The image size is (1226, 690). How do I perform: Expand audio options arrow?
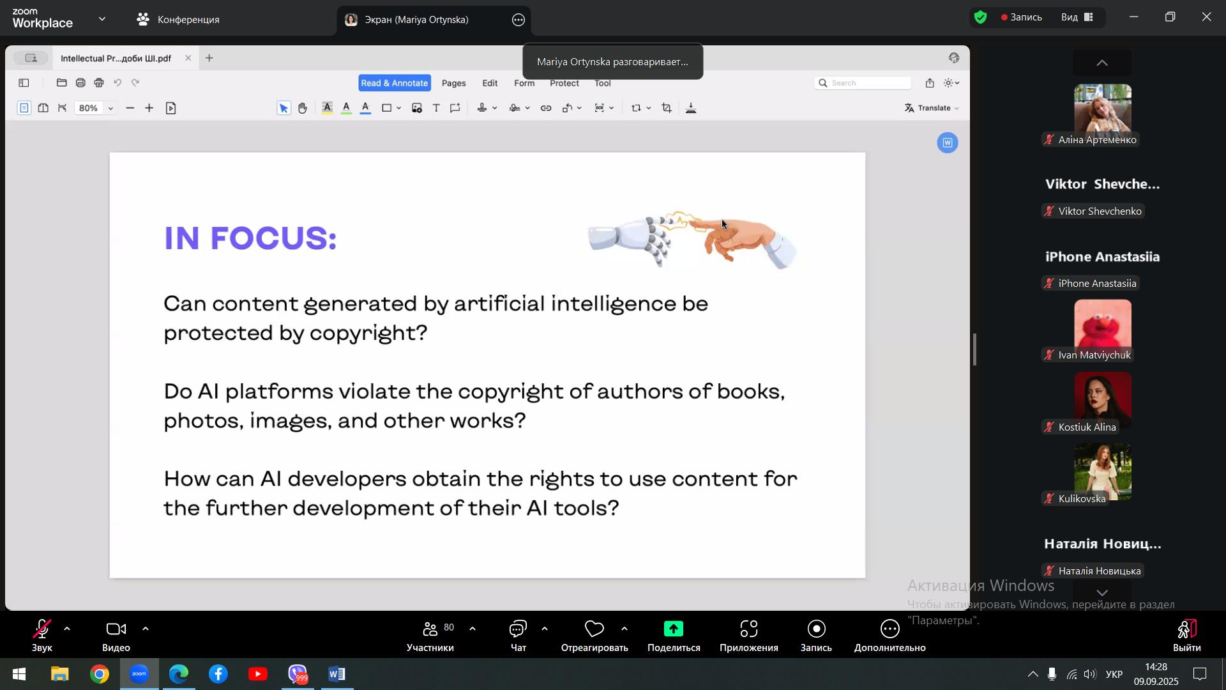pyautogui.click(x=67, y=630)
